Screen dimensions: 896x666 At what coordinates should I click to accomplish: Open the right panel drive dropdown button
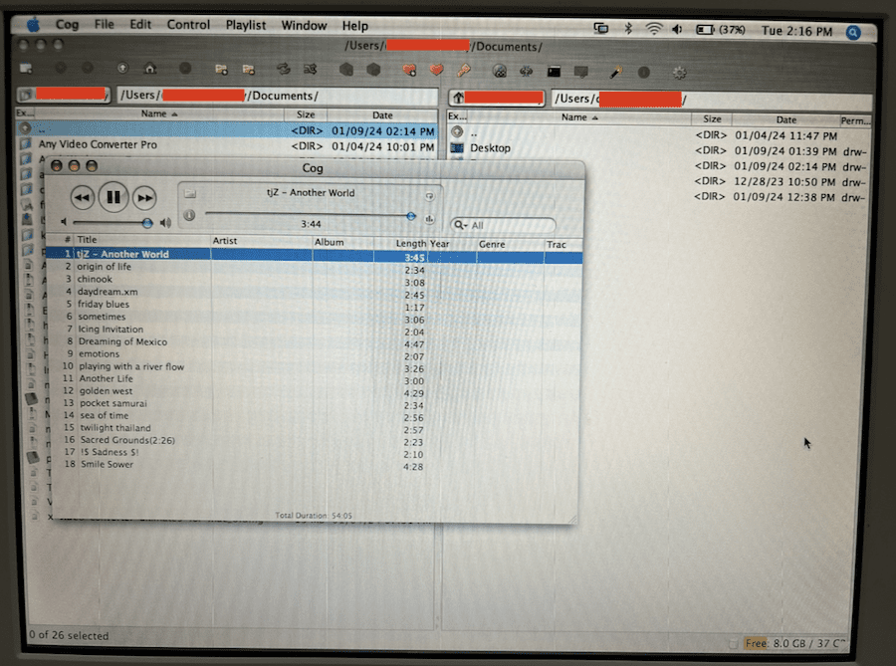(497, 98)
